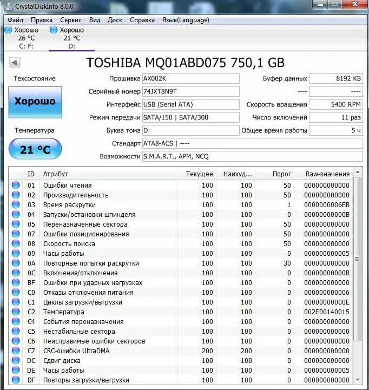This screenshot has height=390, width=369.
Task: Click status icon for Повторы загрузки/выгрузки row
Action: coord(16,380)
